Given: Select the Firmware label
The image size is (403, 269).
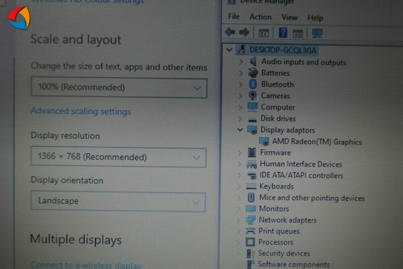Looking at the screenshot, I should click(x=275, y=152).
